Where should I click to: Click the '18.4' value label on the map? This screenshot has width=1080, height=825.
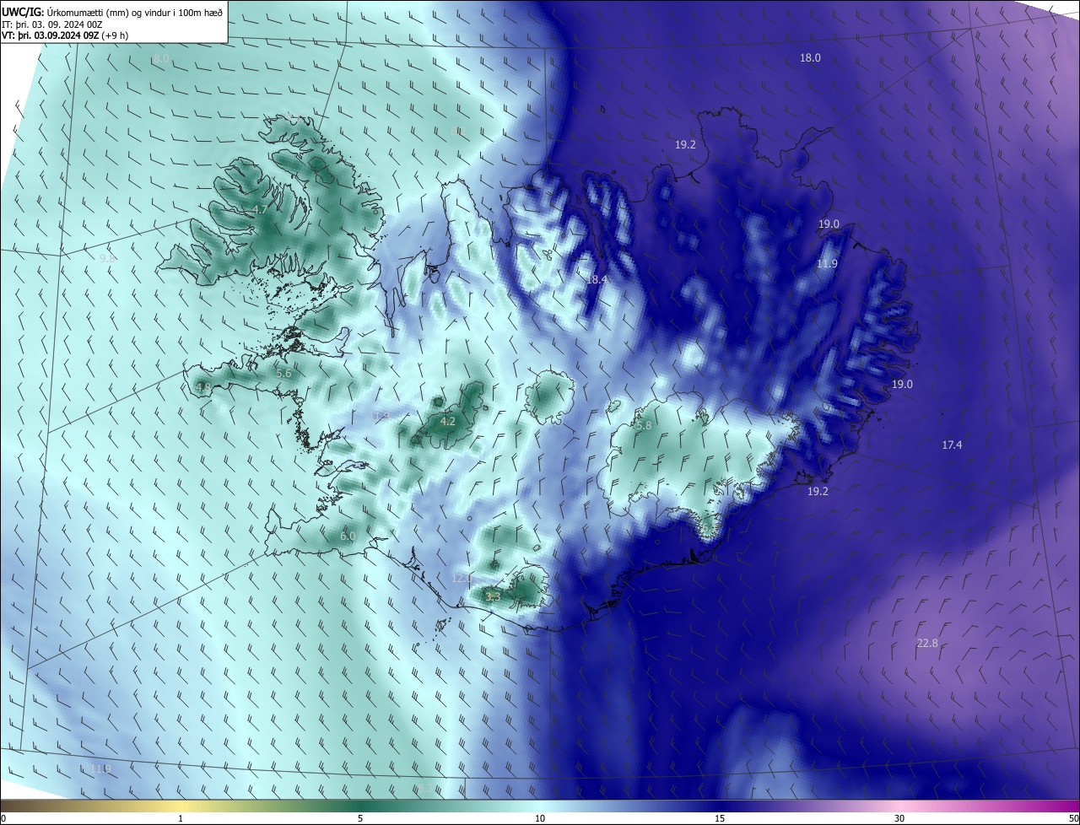click(597, 279)
